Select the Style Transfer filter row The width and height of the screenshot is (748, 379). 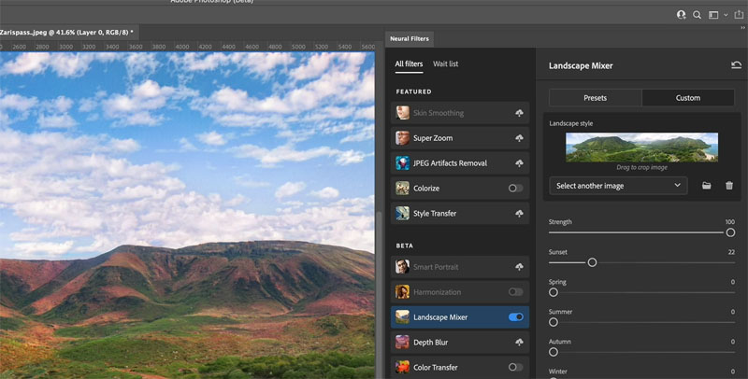[460, 214]
